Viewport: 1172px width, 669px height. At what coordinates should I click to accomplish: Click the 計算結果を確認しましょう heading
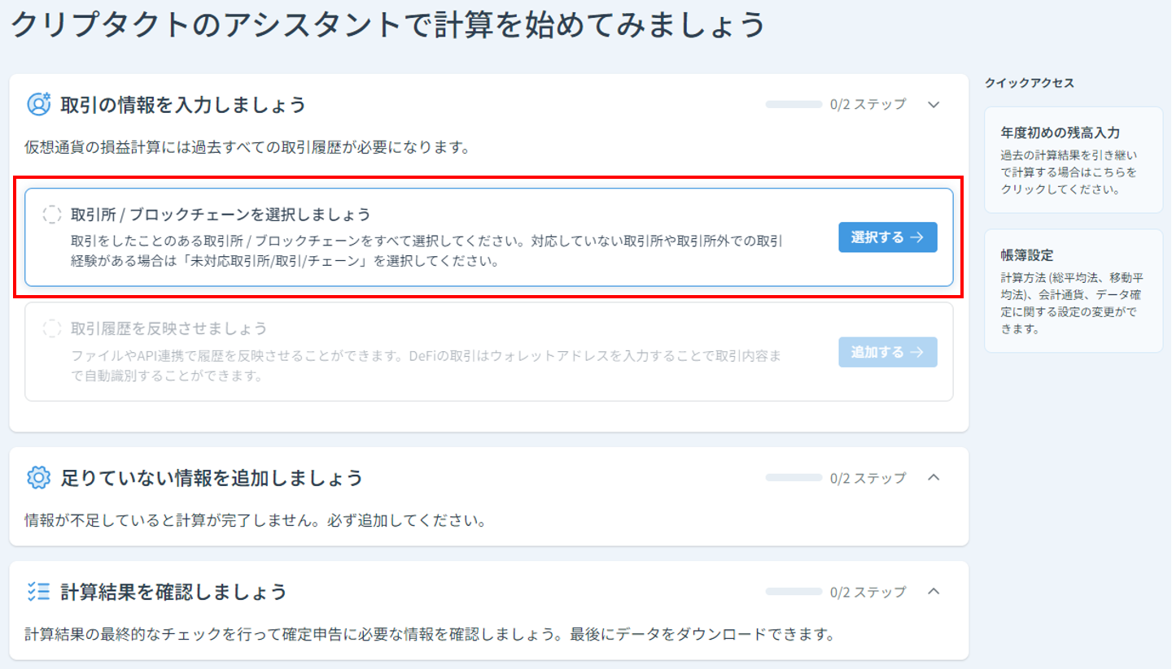pyautogui.click(x=174, y=592)
